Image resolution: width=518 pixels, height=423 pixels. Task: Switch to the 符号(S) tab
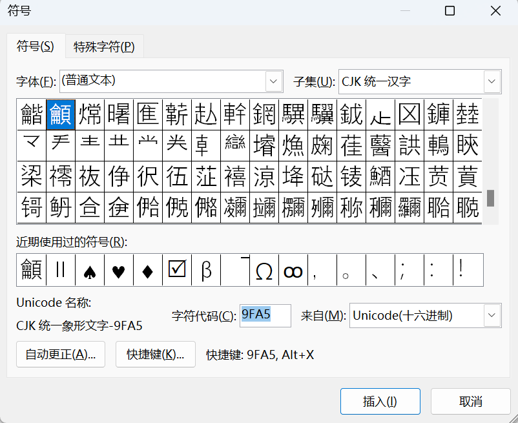(36, 46)
